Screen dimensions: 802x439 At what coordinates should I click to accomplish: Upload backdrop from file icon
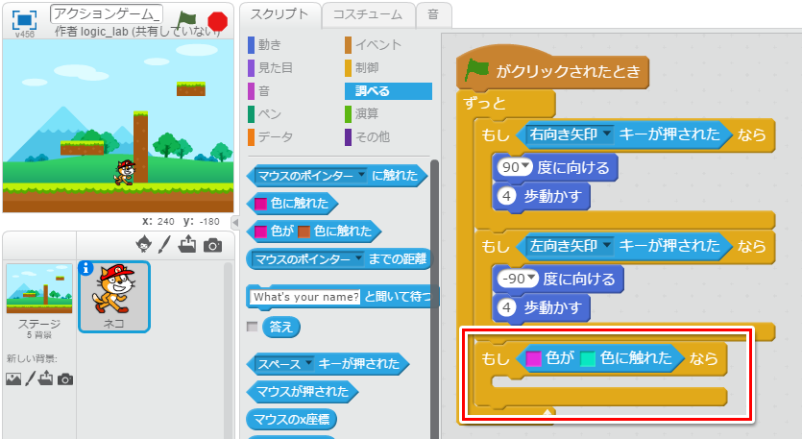[x=45, y=378]
